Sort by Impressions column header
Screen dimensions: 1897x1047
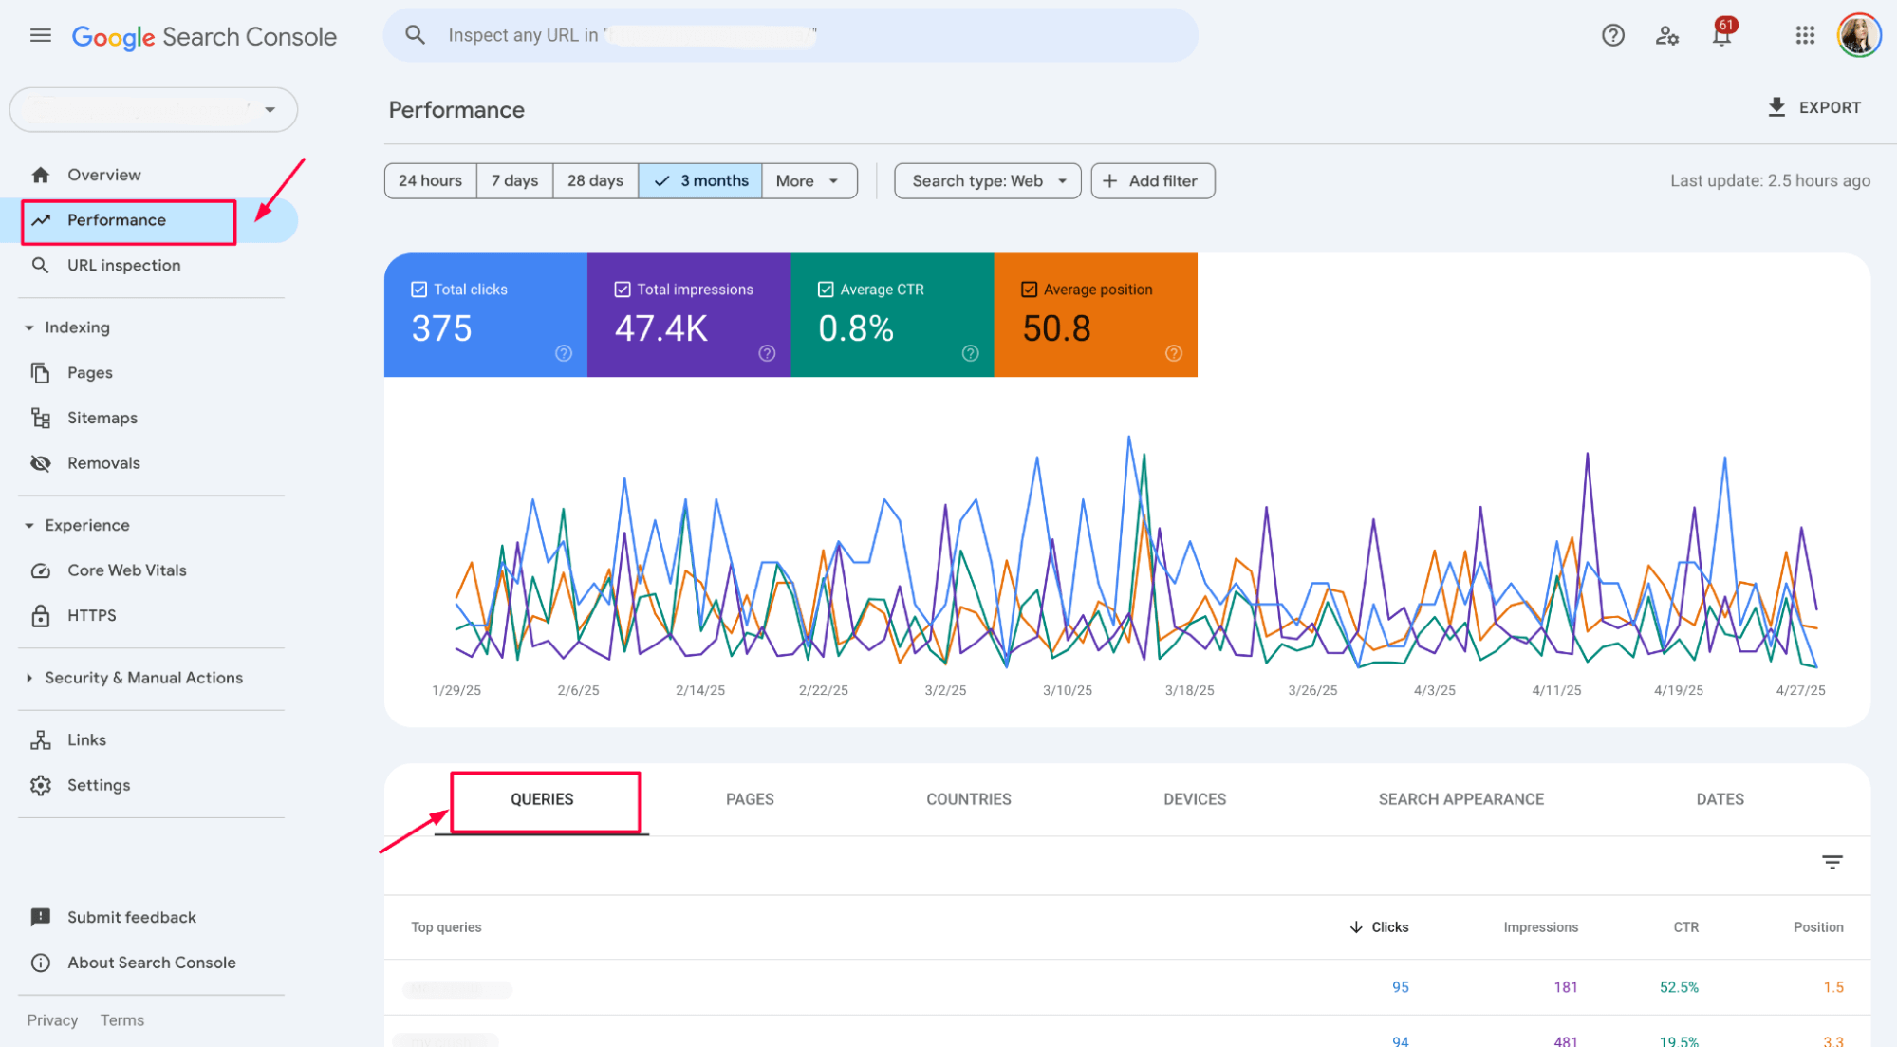click(x=1540, y=927)
